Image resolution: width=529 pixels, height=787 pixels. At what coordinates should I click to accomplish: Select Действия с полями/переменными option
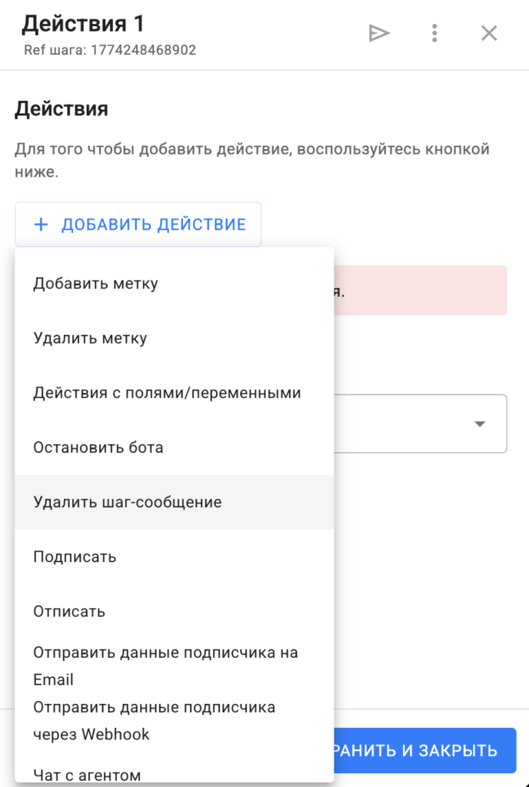167,393
